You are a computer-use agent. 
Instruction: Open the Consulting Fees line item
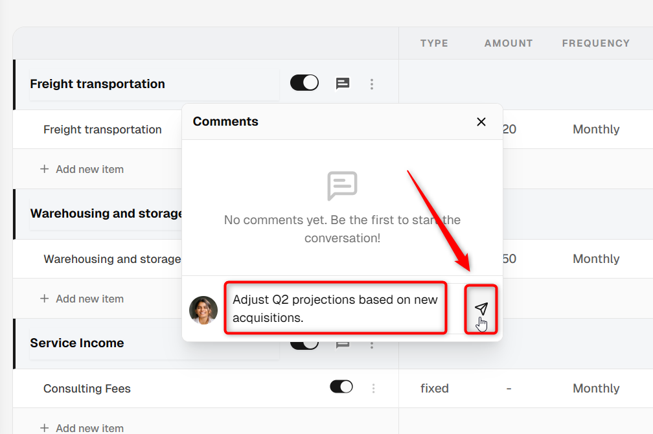[x=87, y=389]
